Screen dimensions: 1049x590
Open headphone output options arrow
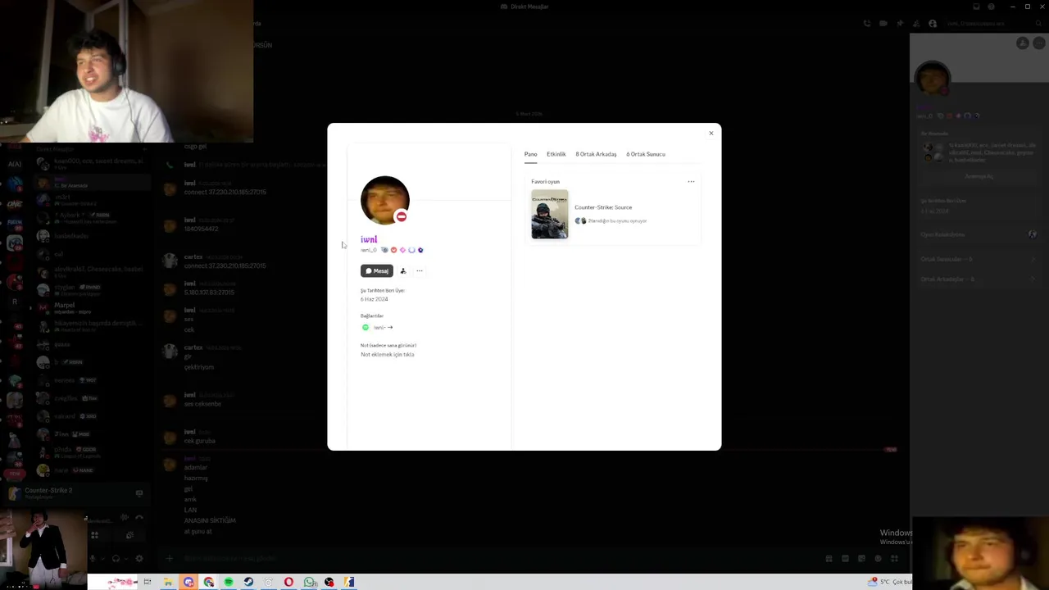(x=125, y=559)
